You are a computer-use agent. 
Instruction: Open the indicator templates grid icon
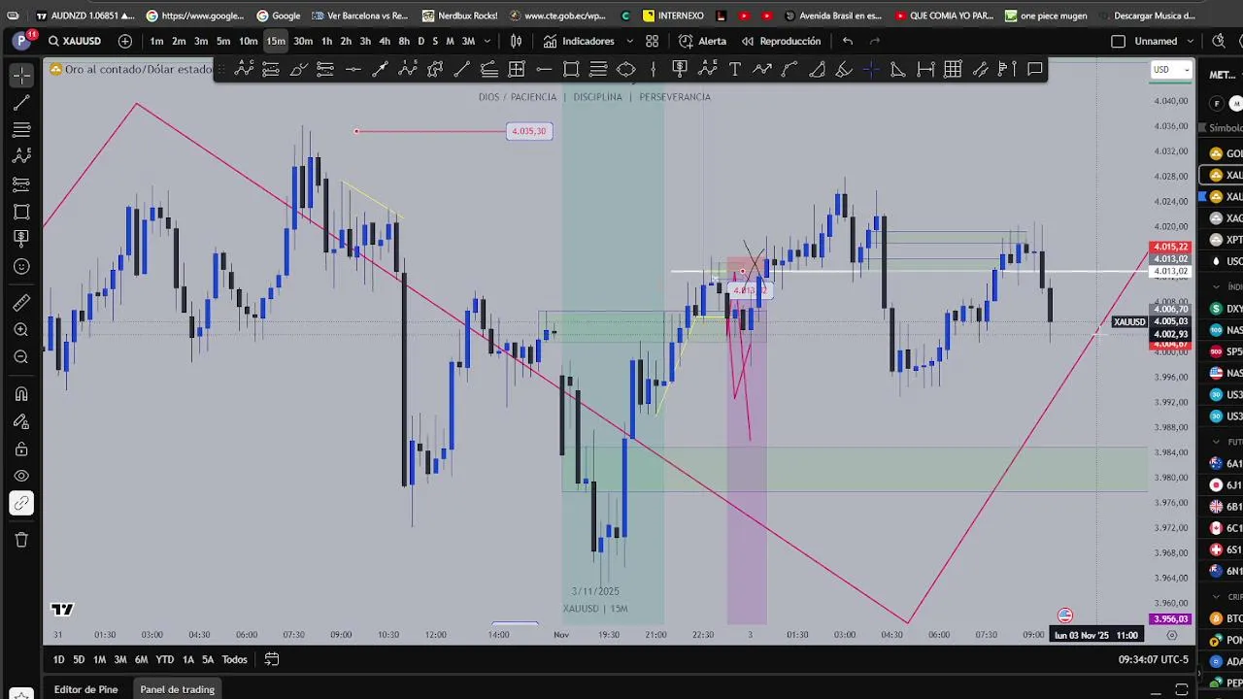point(652,41)
